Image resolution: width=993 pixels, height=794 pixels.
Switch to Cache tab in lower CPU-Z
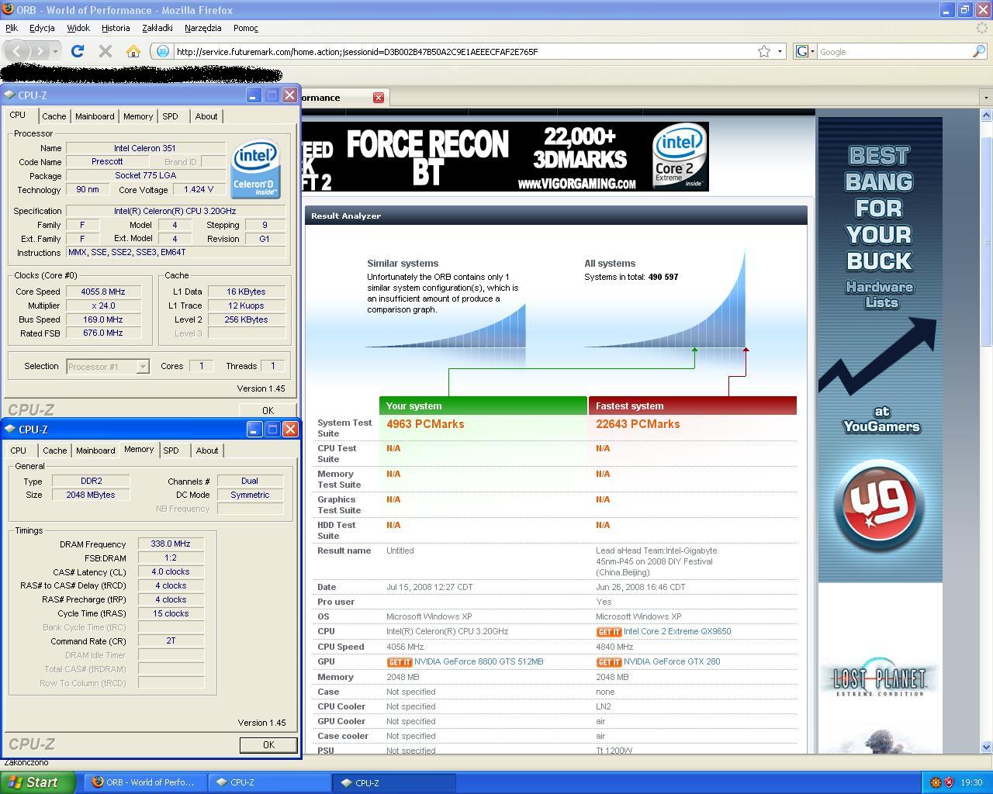coord(54,451)
